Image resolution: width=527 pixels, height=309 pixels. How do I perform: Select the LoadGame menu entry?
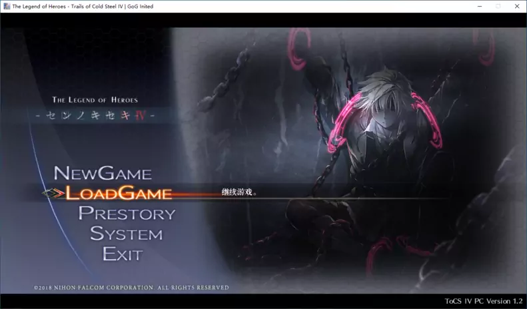pyautogui.click(x=119, y=192)
